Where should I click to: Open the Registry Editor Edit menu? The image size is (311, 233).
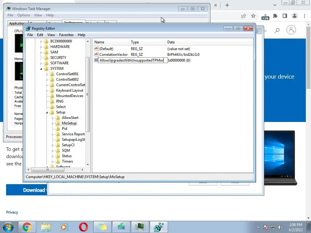tap(40, 35)
